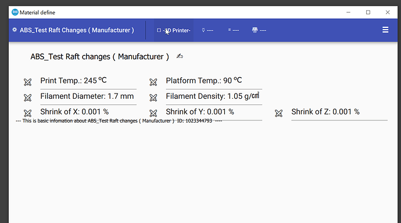The image size is (401, 223).
Task: Edit the Shrink of Z 0.001 % field
Action: (x=339, y=113)
